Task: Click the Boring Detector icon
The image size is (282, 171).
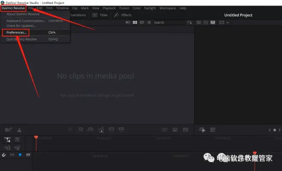Action: (8, 130)
